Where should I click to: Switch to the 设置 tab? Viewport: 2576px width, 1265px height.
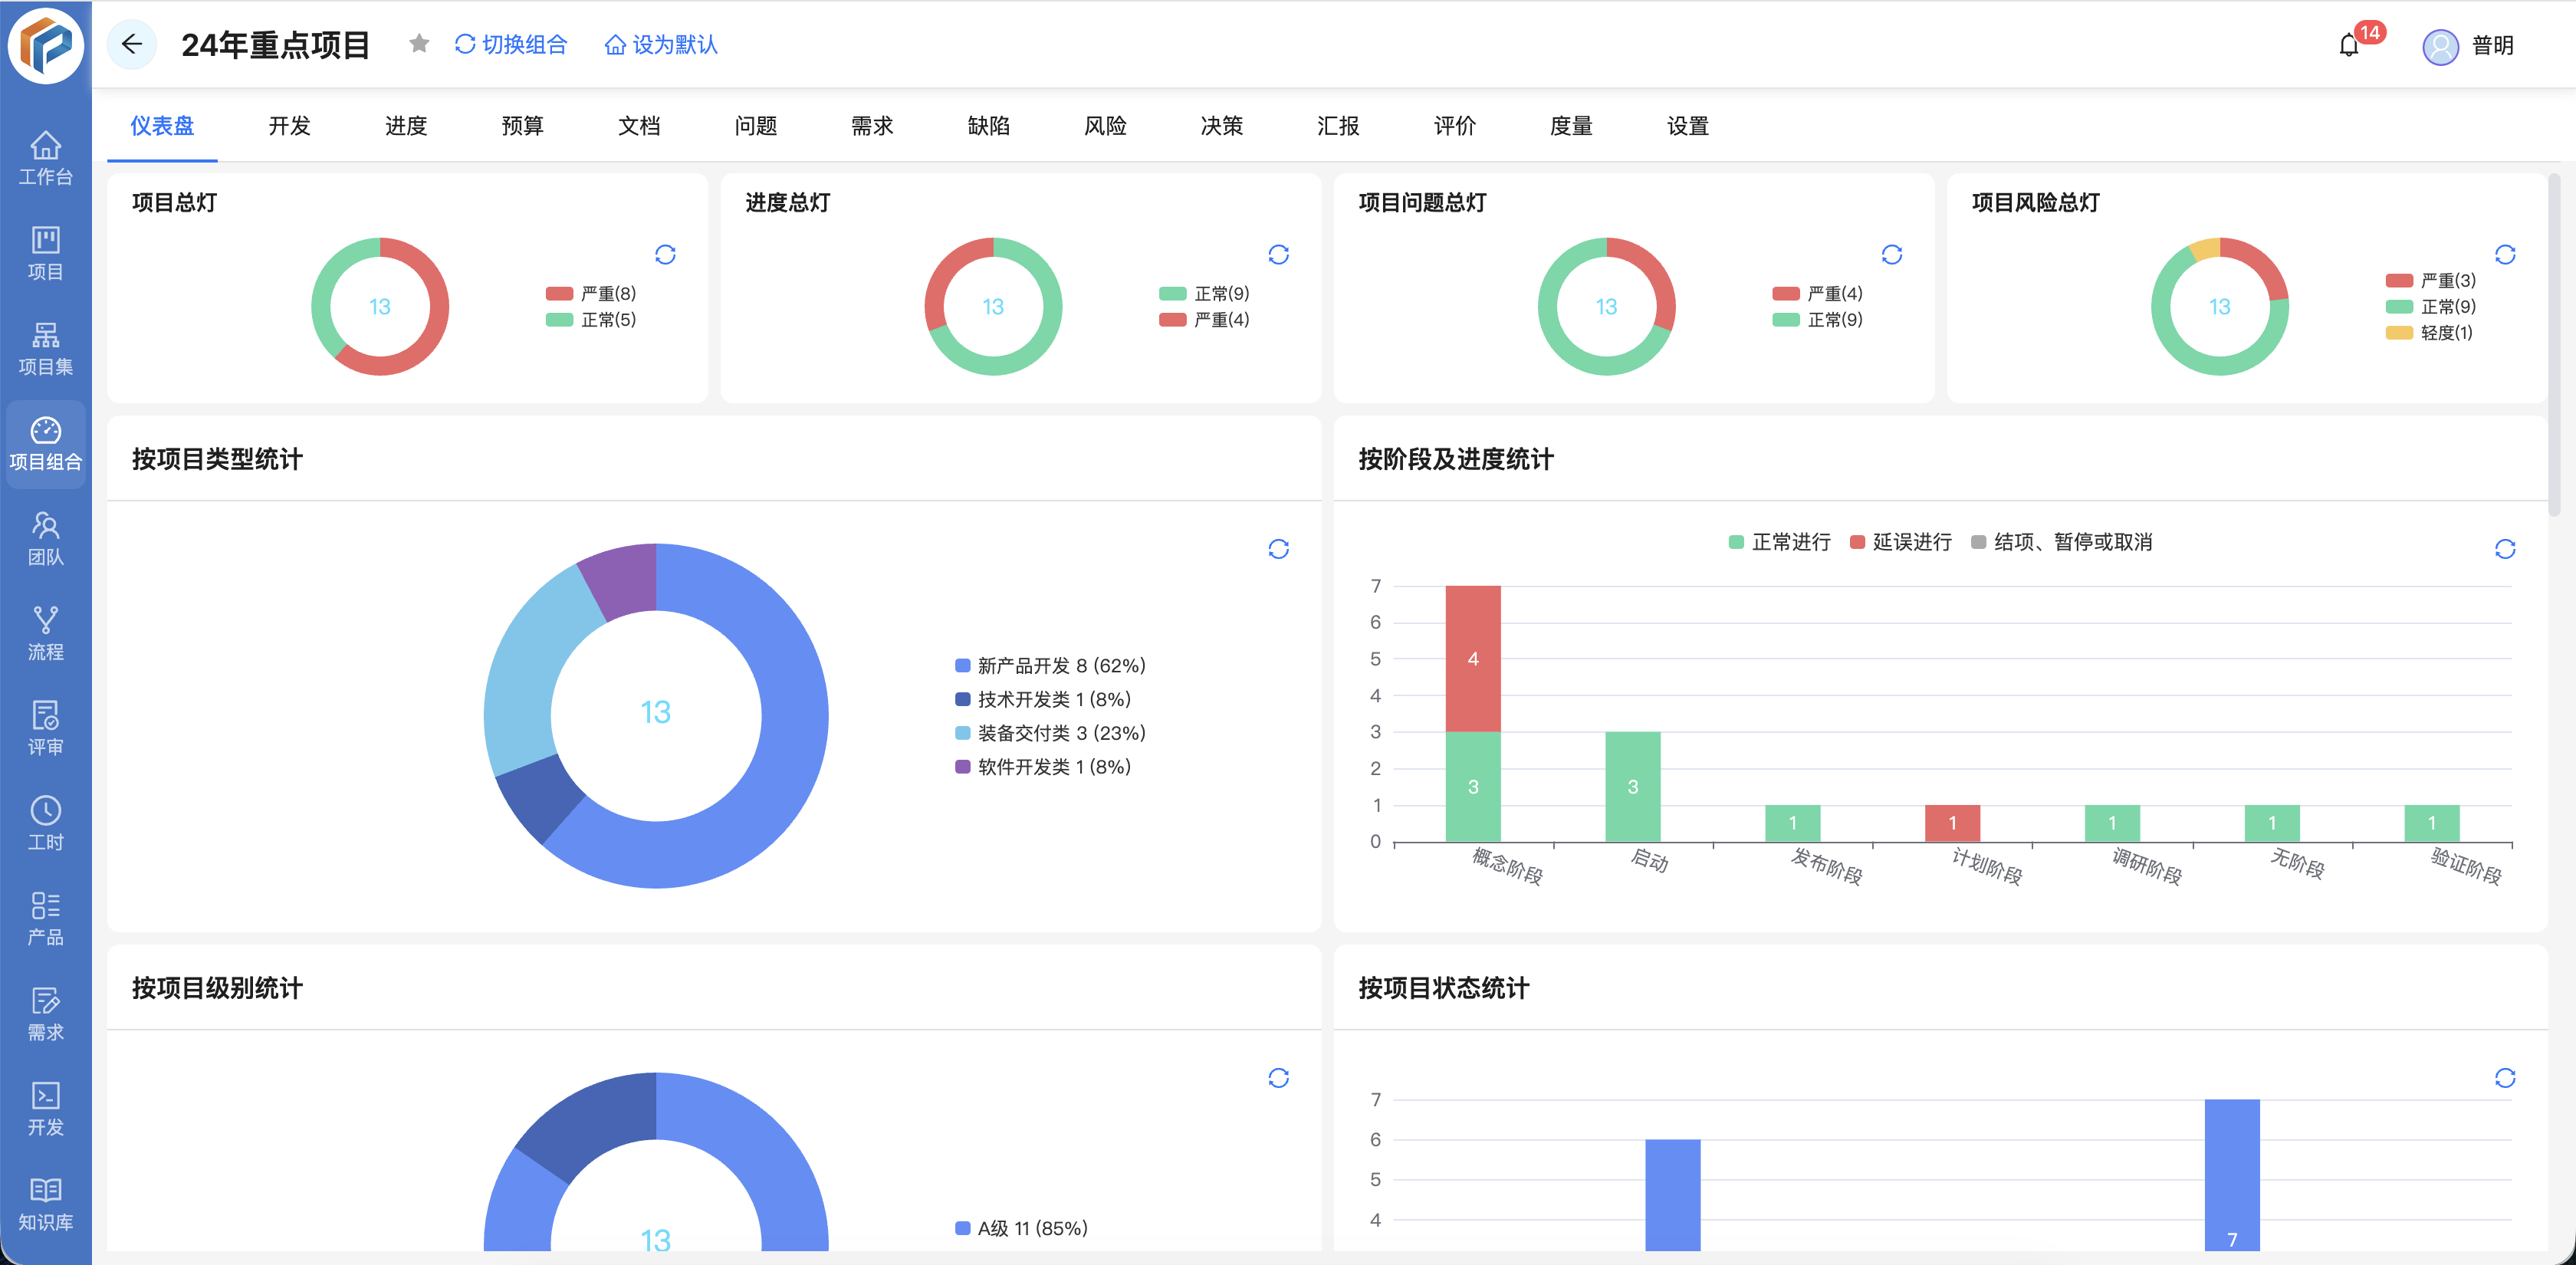tap(1688, 126)
